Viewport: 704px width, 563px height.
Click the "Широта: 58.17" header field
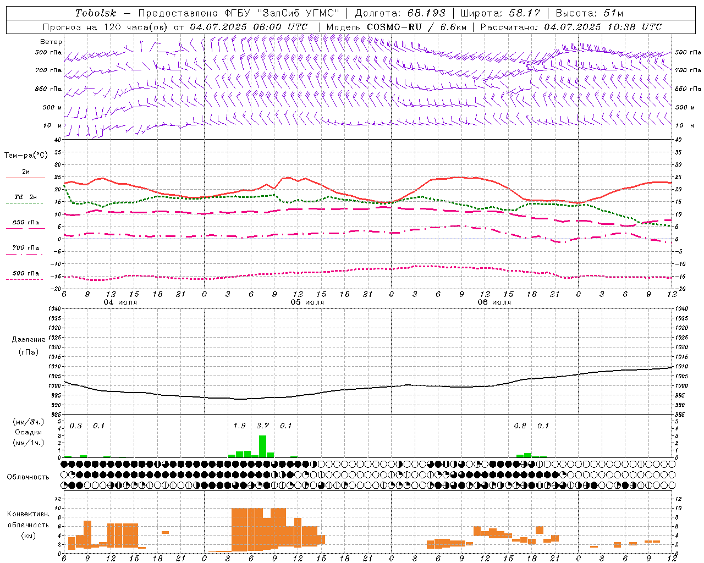[501, 13]
